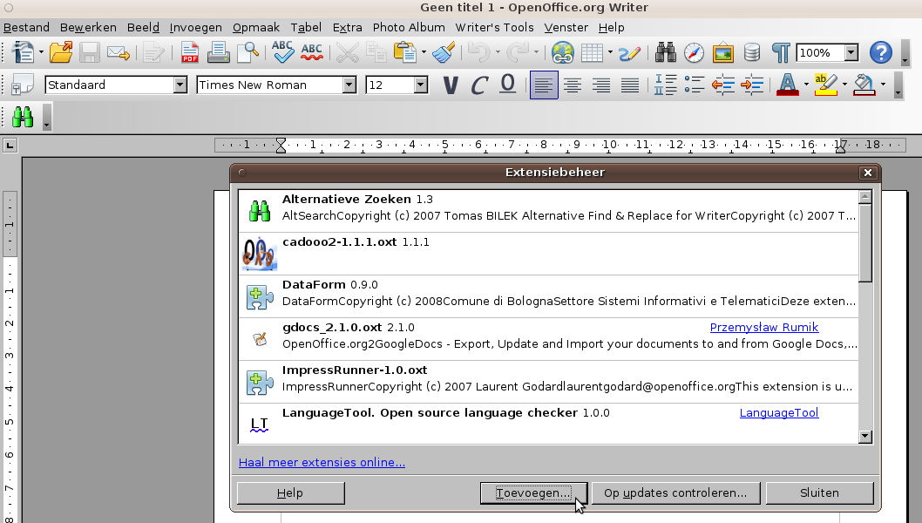Toggle nonprinting characters pilcrow icon

click(x=780, y=53)
